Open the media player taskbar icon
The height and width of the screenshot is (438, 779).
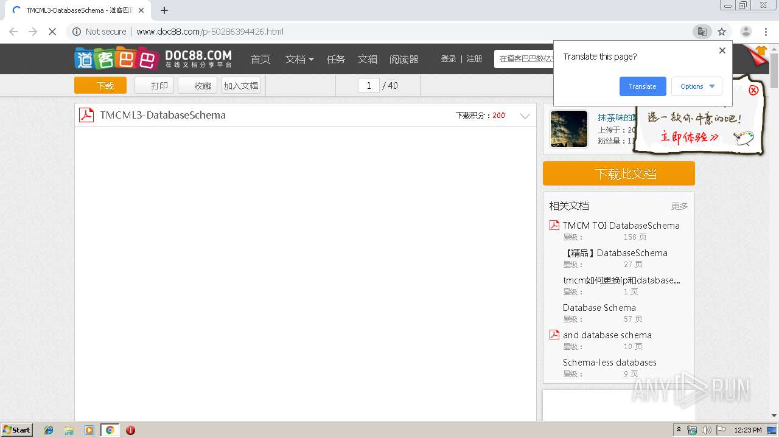click(x=89, y=430)
